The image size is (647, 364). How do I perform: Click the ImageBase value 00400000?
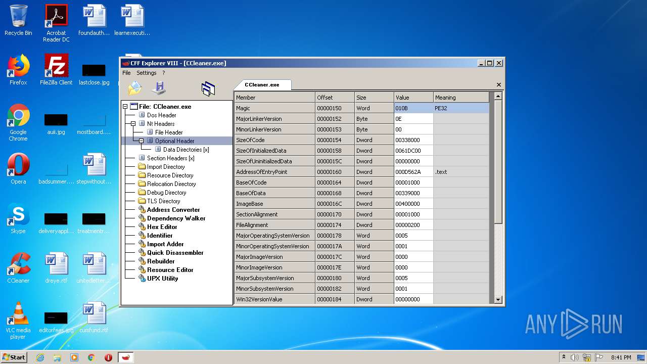tap(413, 204)
